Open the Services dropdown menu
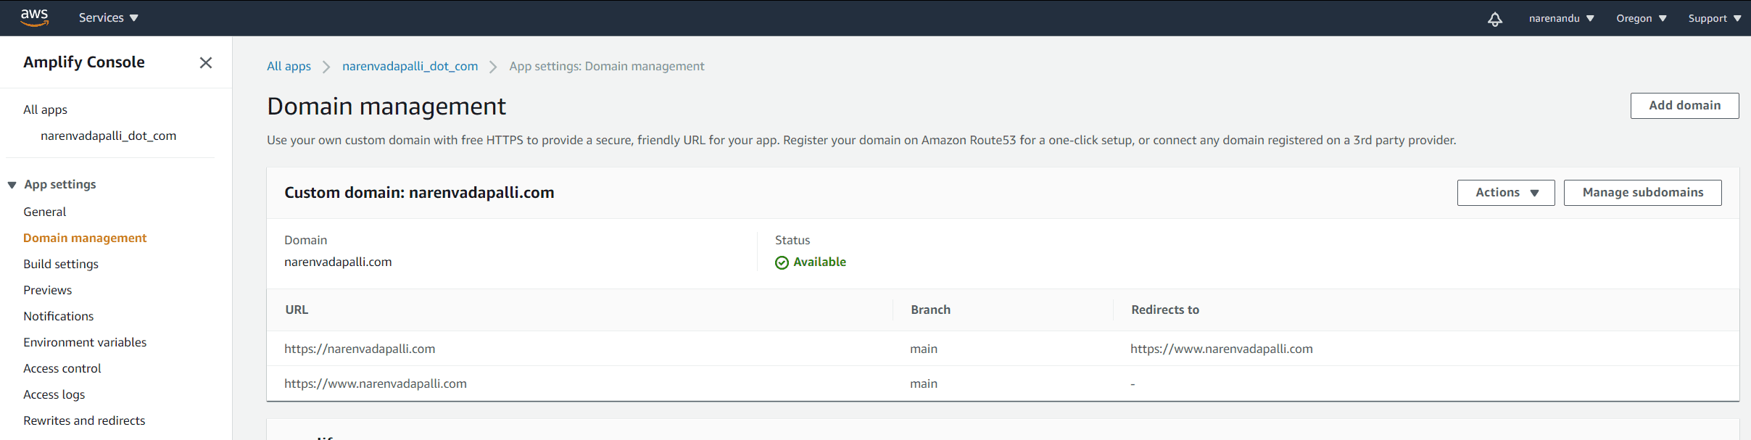The height and width of the screenshot is (440, 1751). pos(109,18)
